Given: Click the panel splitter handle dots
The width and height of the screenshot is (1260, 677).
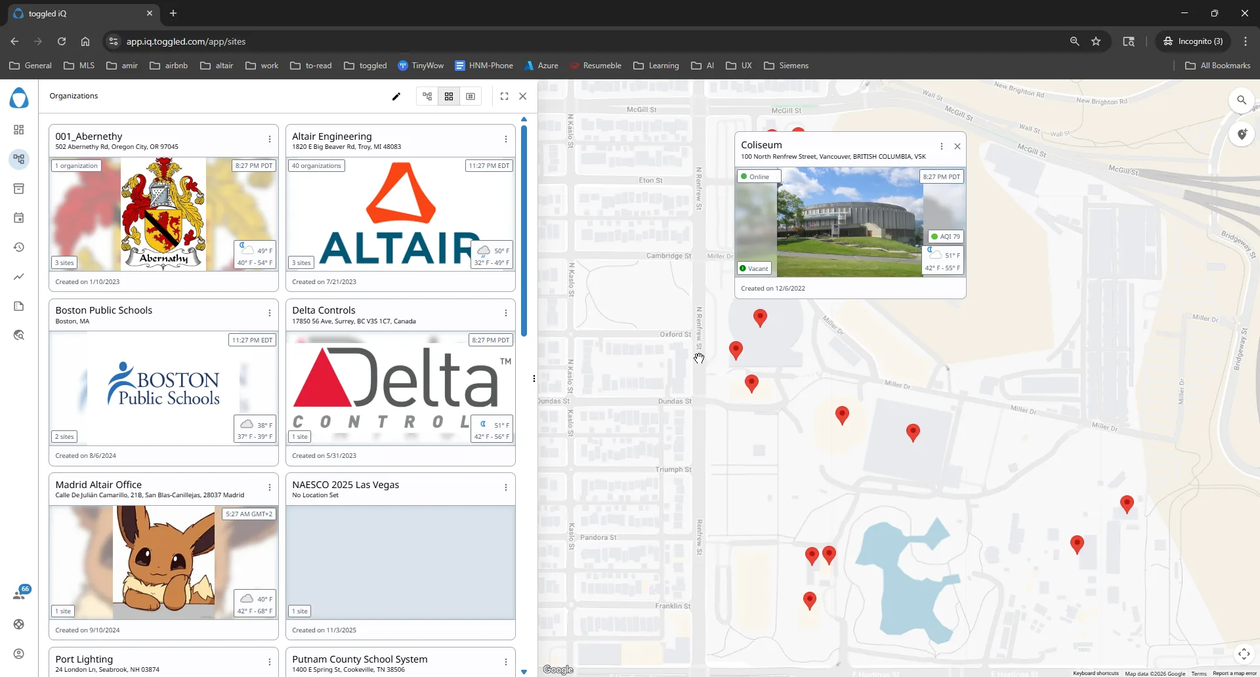Looking at the screenshot, I should pyautogui.click(x=534, y=379).
